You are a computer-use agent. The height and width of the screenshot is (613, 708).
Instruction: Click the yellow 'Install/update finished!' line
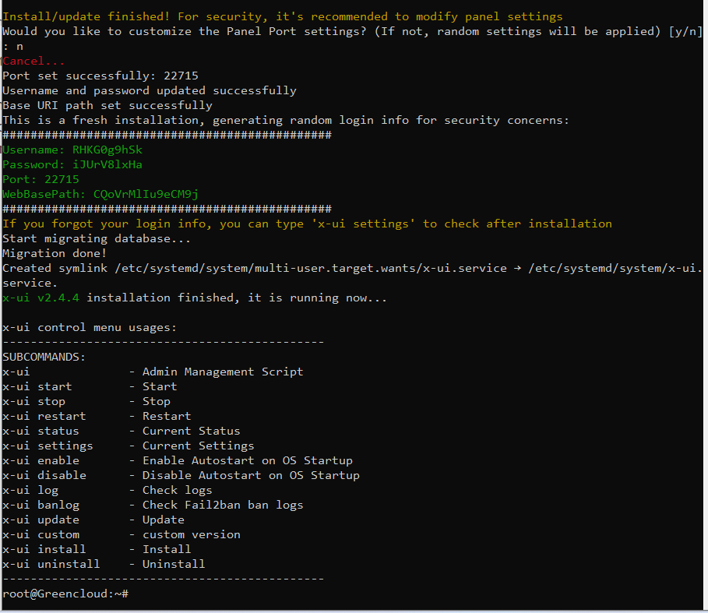tap(283, 16)
